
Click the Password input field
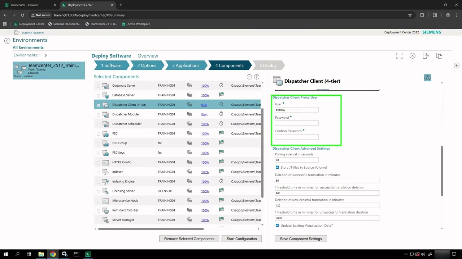297,123
